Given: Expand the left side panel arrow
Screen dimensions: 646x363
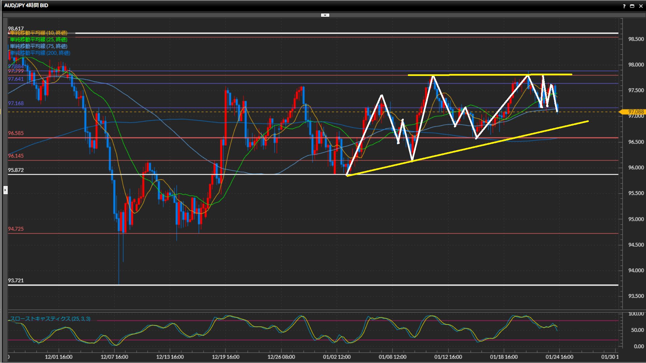Looking at the screenshot, I should 5,190.
